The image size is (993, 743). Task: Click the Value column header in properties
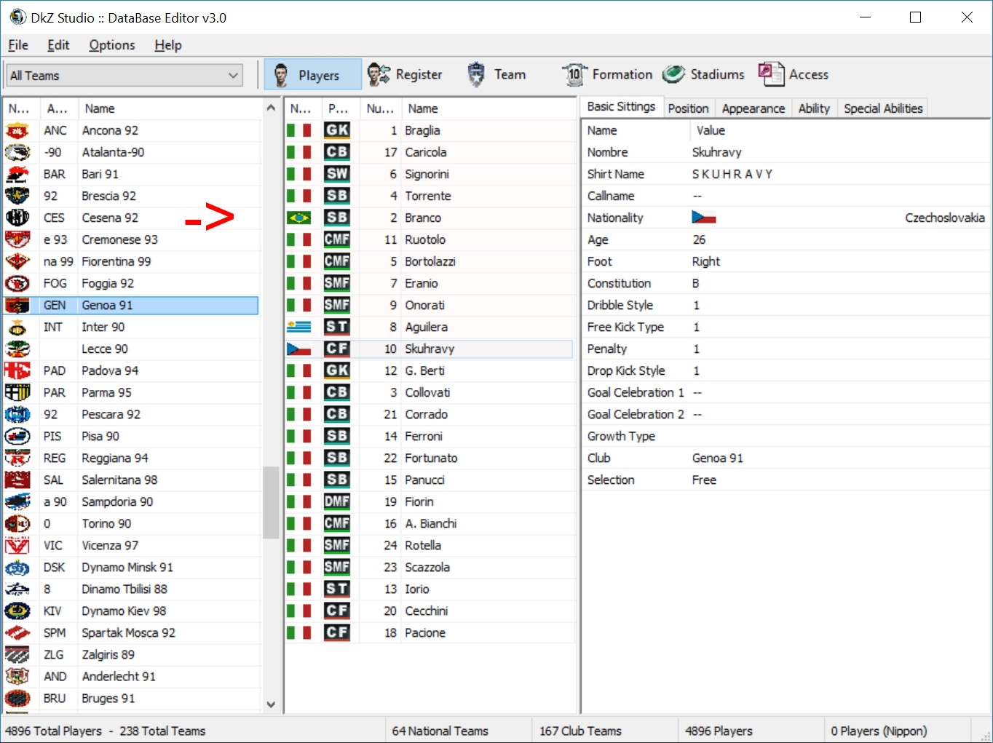(x=839, y=130)
